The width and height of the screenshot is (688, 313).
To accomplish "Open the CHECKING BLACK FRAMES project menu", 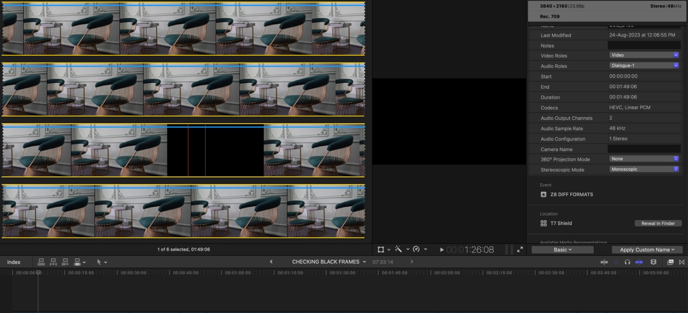I will 329,261.
